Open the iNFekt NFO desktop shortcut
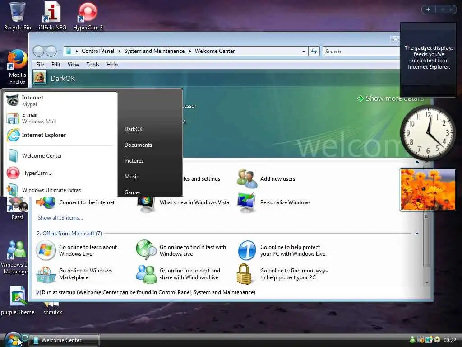The image size is (462, 347). [x=52, y=16]
